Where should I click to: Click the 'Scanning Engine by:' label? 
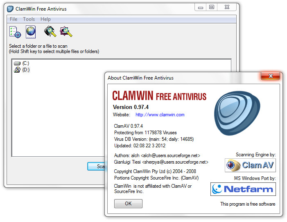(256, 155)
